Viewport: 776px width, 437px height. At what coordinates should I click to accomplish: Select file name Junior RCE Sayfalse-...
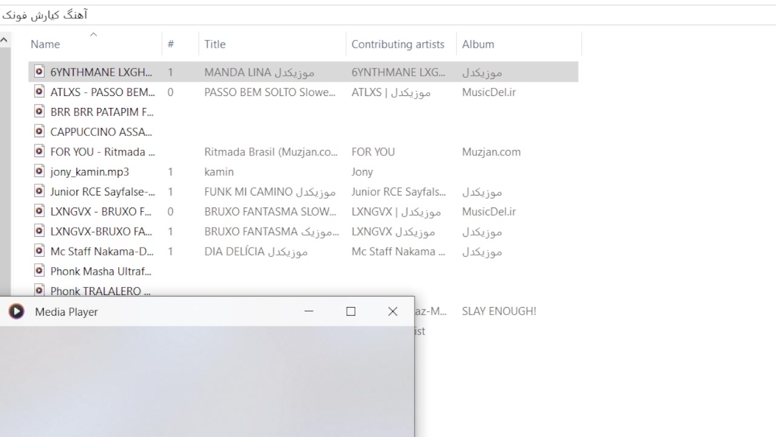[x=102, y=192]
